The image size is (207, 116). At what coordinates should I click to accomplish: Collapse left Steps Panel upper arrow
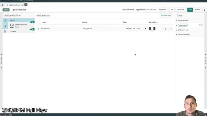coord(1,54)
